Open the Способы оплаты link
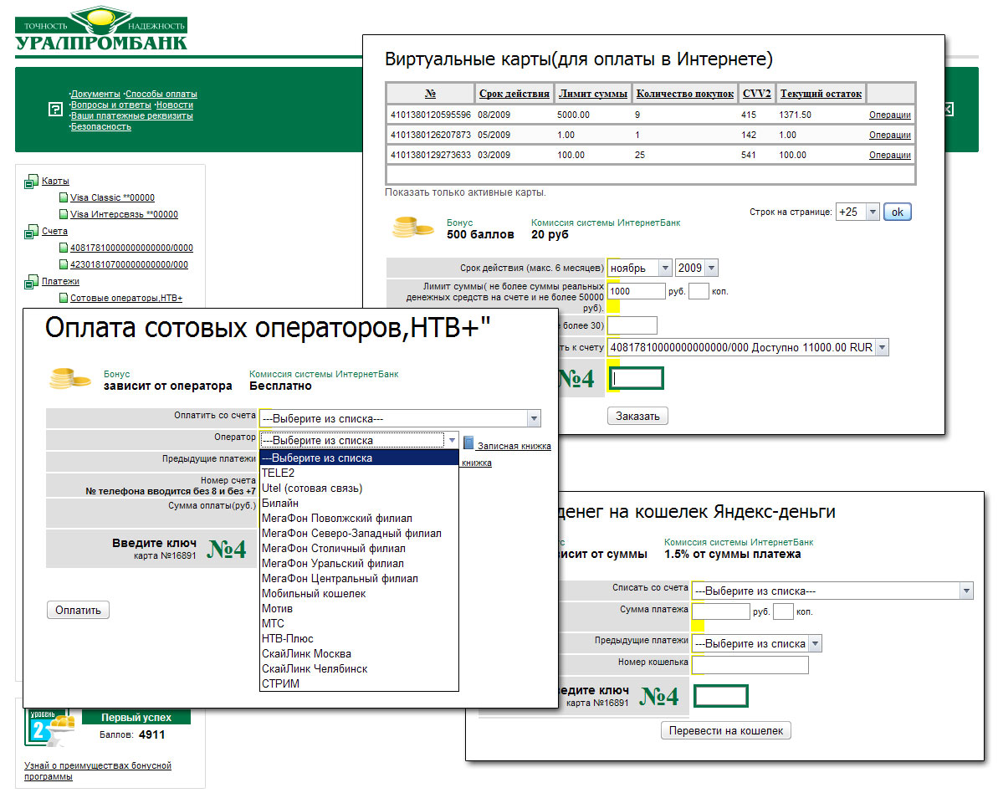Screen dimensions: 998x793 coord(161,95)
